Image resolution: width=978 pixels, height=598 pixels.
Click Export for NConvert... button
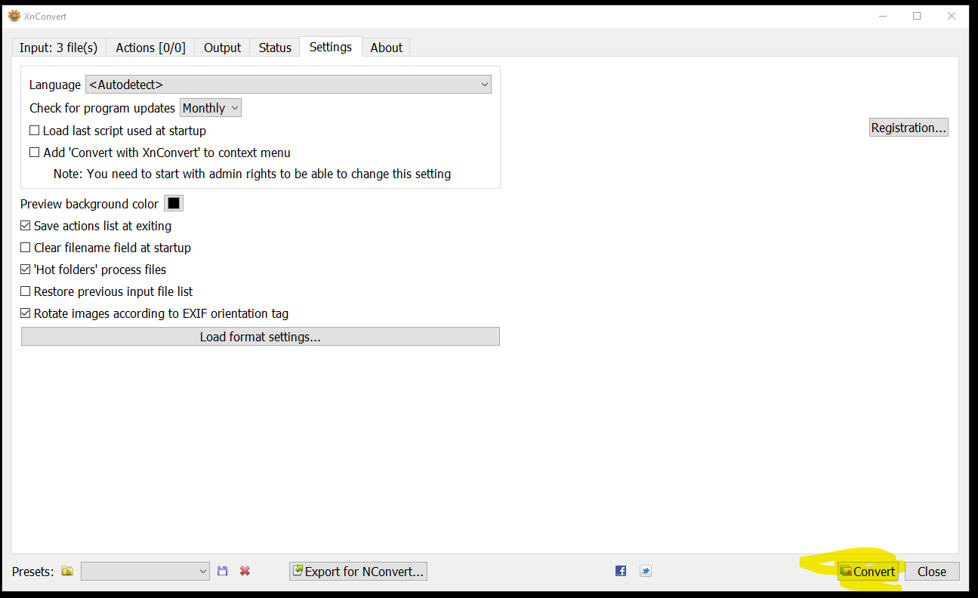(358, 572)
